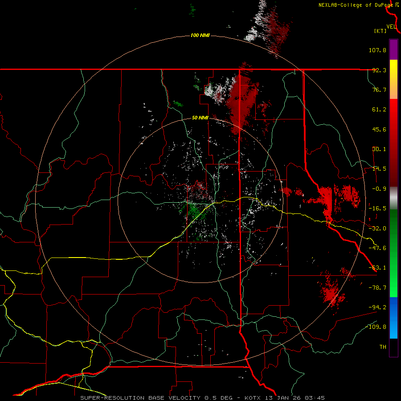
Task: Click the 100 NMI range ring label
Action: (x=200, y=35)
